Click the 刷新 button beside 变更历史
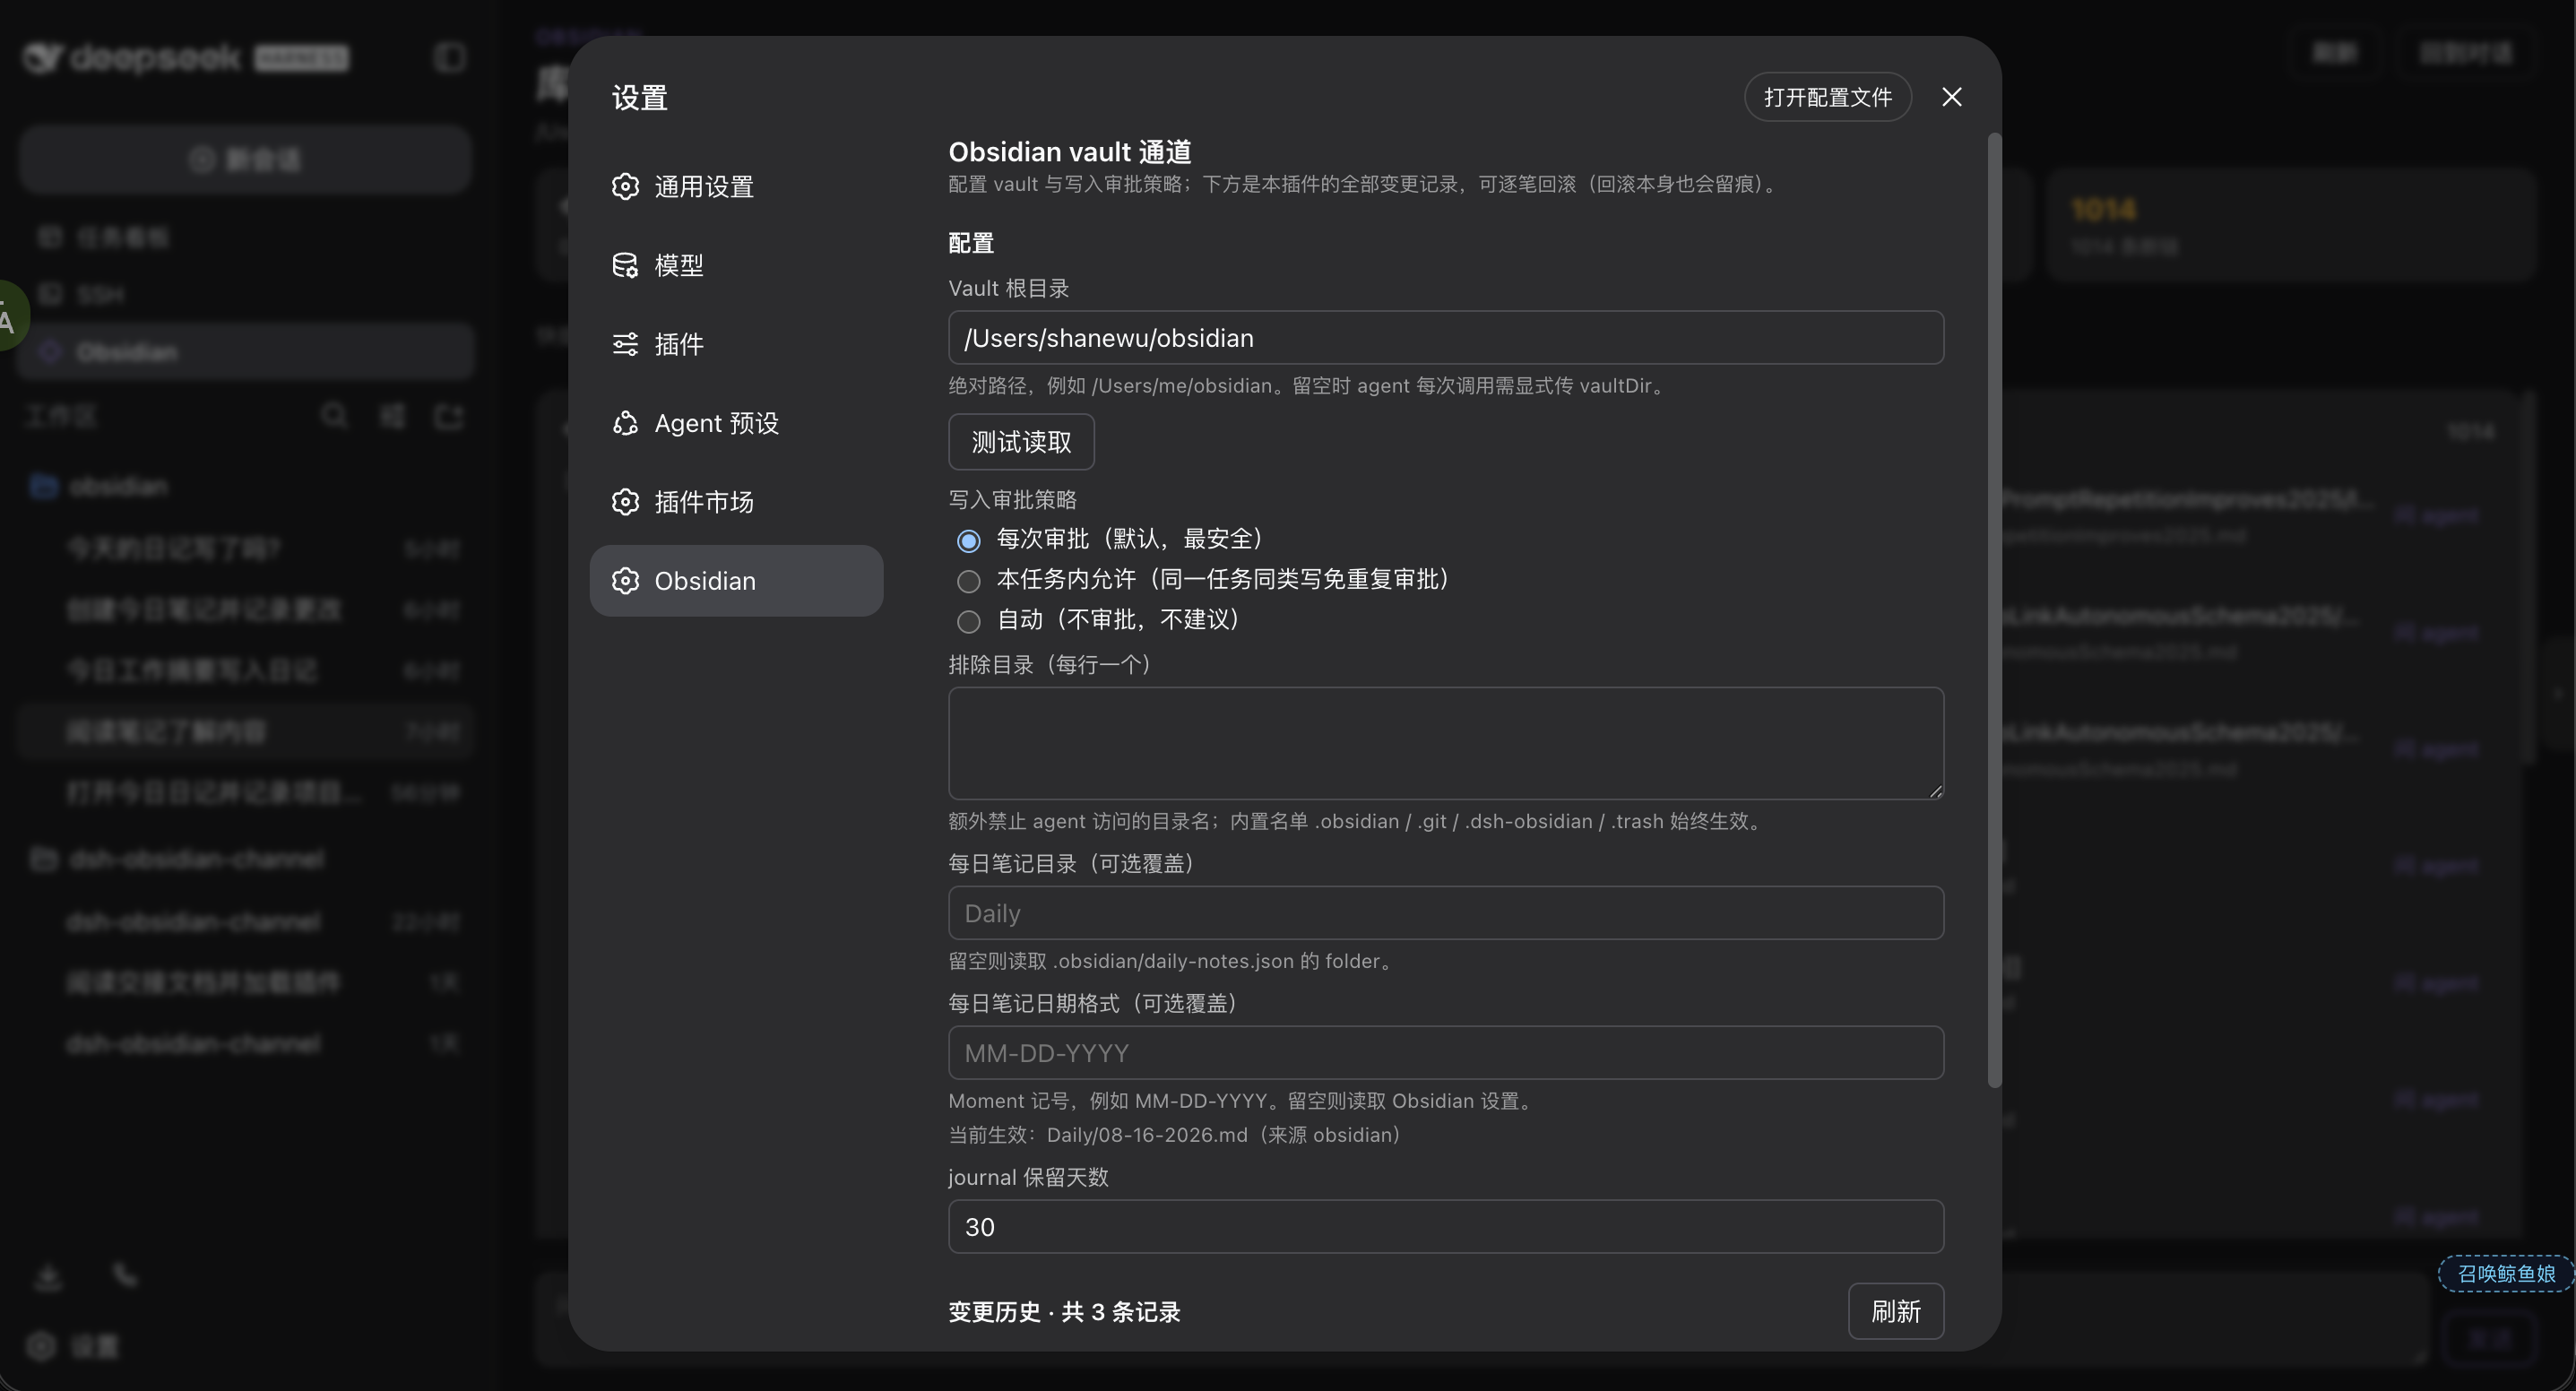This screenshot has height=1391, width=2576. 1895,1311
